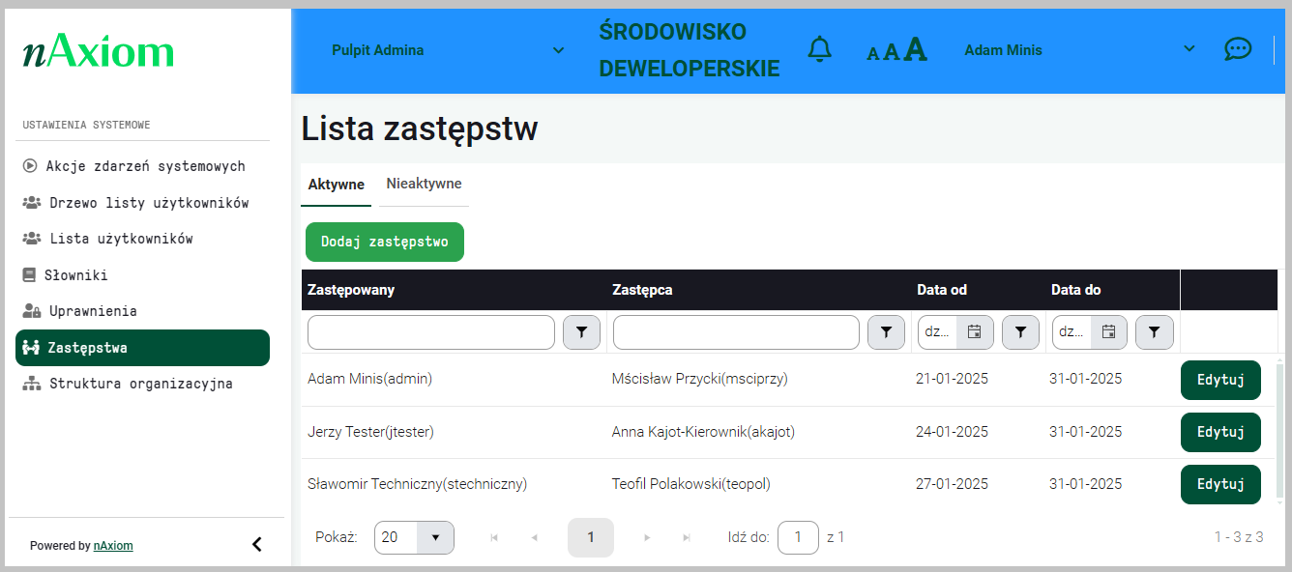Image resolution: width=1292 pixels, height=572 pixels.
Task: Click Dodaj zastępstwo button
Action: coord(385,242)
